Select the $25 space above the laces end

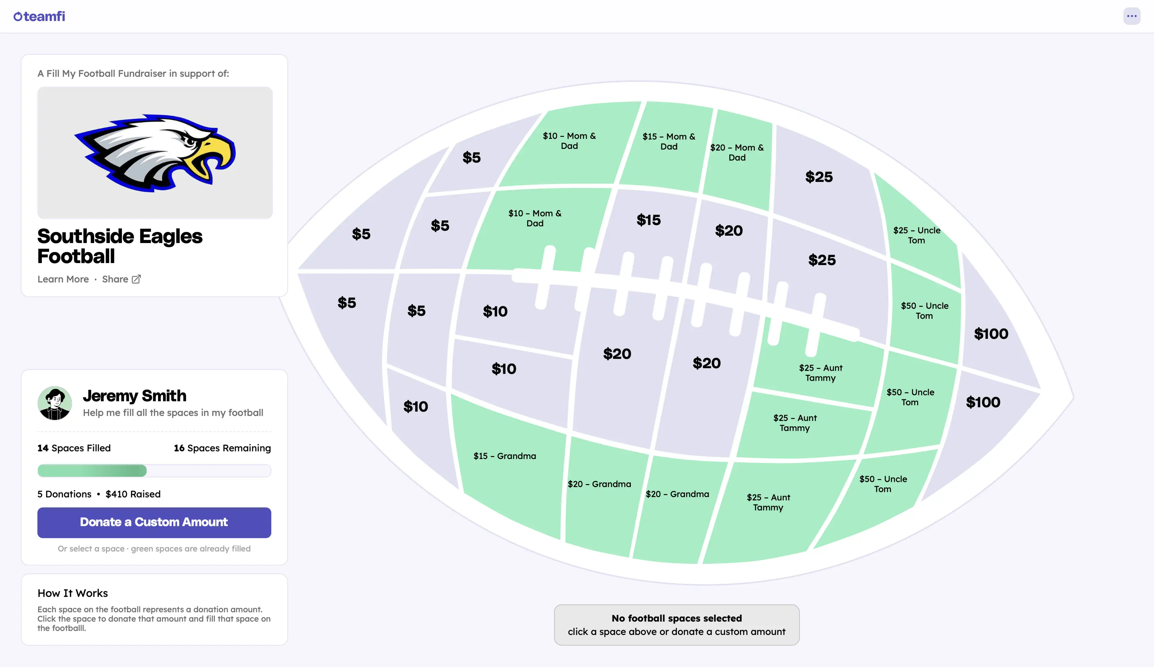coord(822,260)
